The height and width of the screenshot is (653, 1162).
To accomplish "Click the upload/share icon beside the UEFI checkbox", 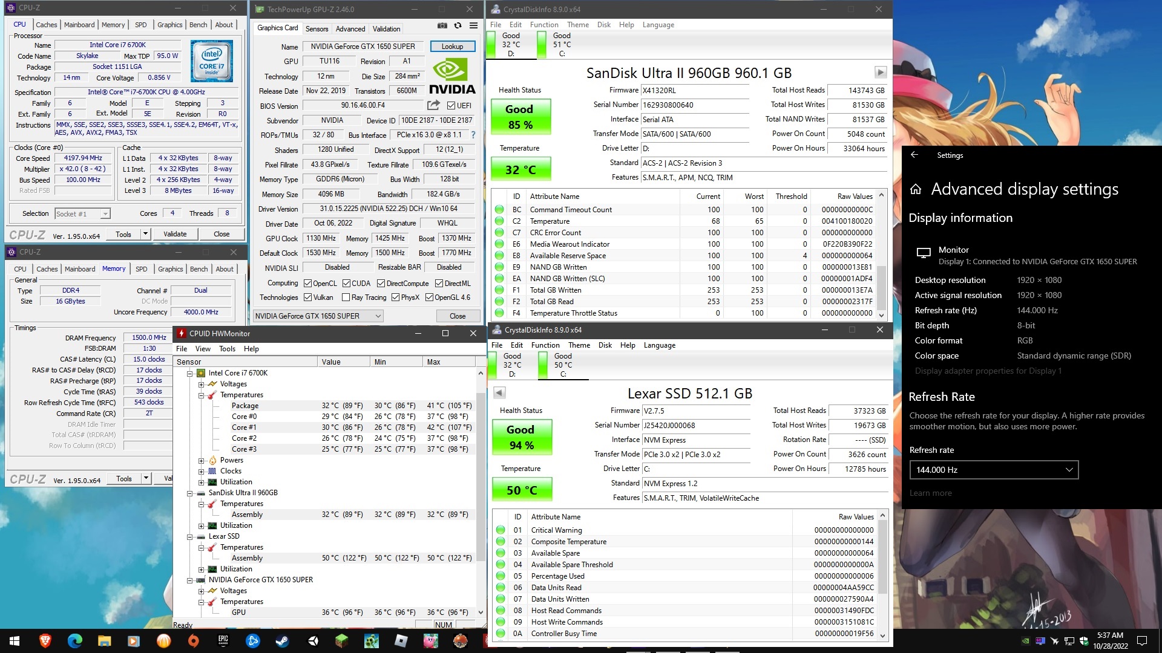I will click(x=433, y=105).
